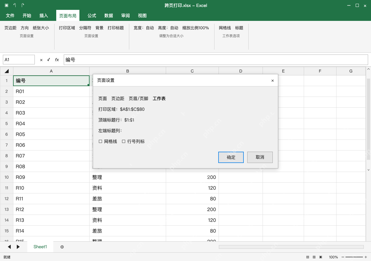Add a new sheet with the plus icon
The height and width of the screenshot is (261, 371).
coord(62,247)
